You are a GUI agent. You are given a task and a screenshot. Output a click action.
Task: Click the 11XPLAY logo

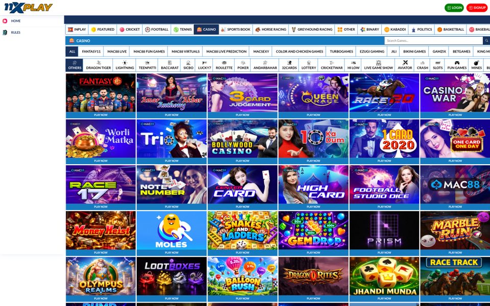click(x=29, y=8)
